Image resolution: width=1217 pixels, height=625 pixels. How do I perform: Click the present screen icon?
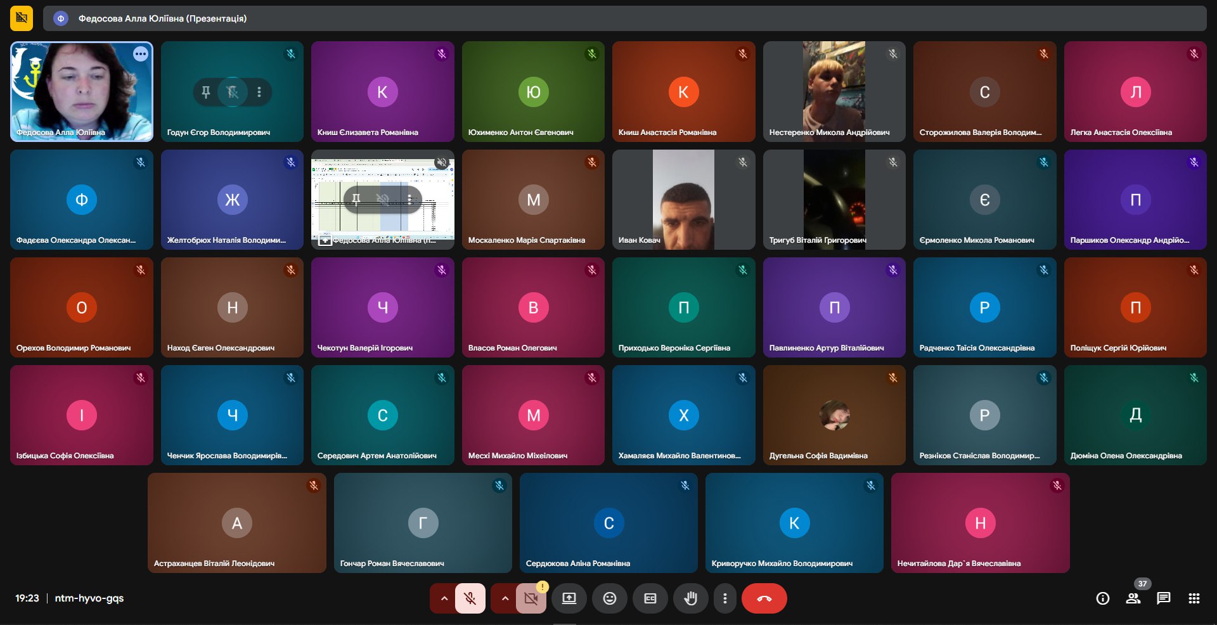click(x=569, y=598)
